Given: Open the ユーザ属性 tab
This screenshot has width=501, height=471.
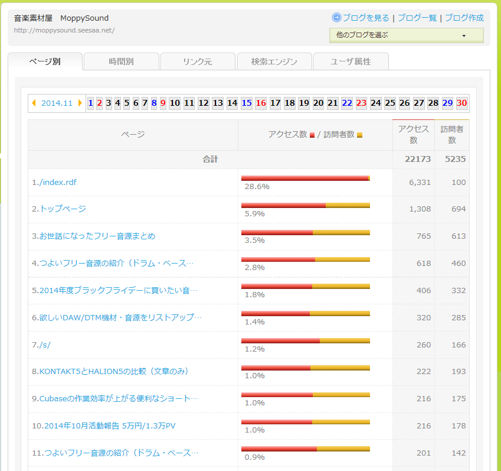Looking at the screenshot, I should [x=351, y=61].
